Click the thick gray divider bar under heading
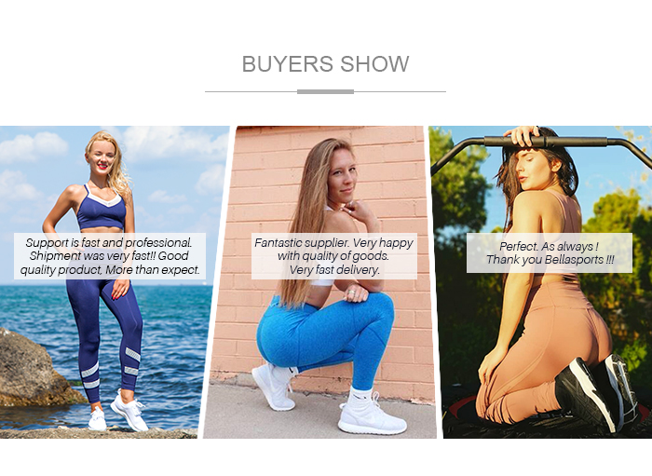Screen dimensions: 652x476 [325, 91]
